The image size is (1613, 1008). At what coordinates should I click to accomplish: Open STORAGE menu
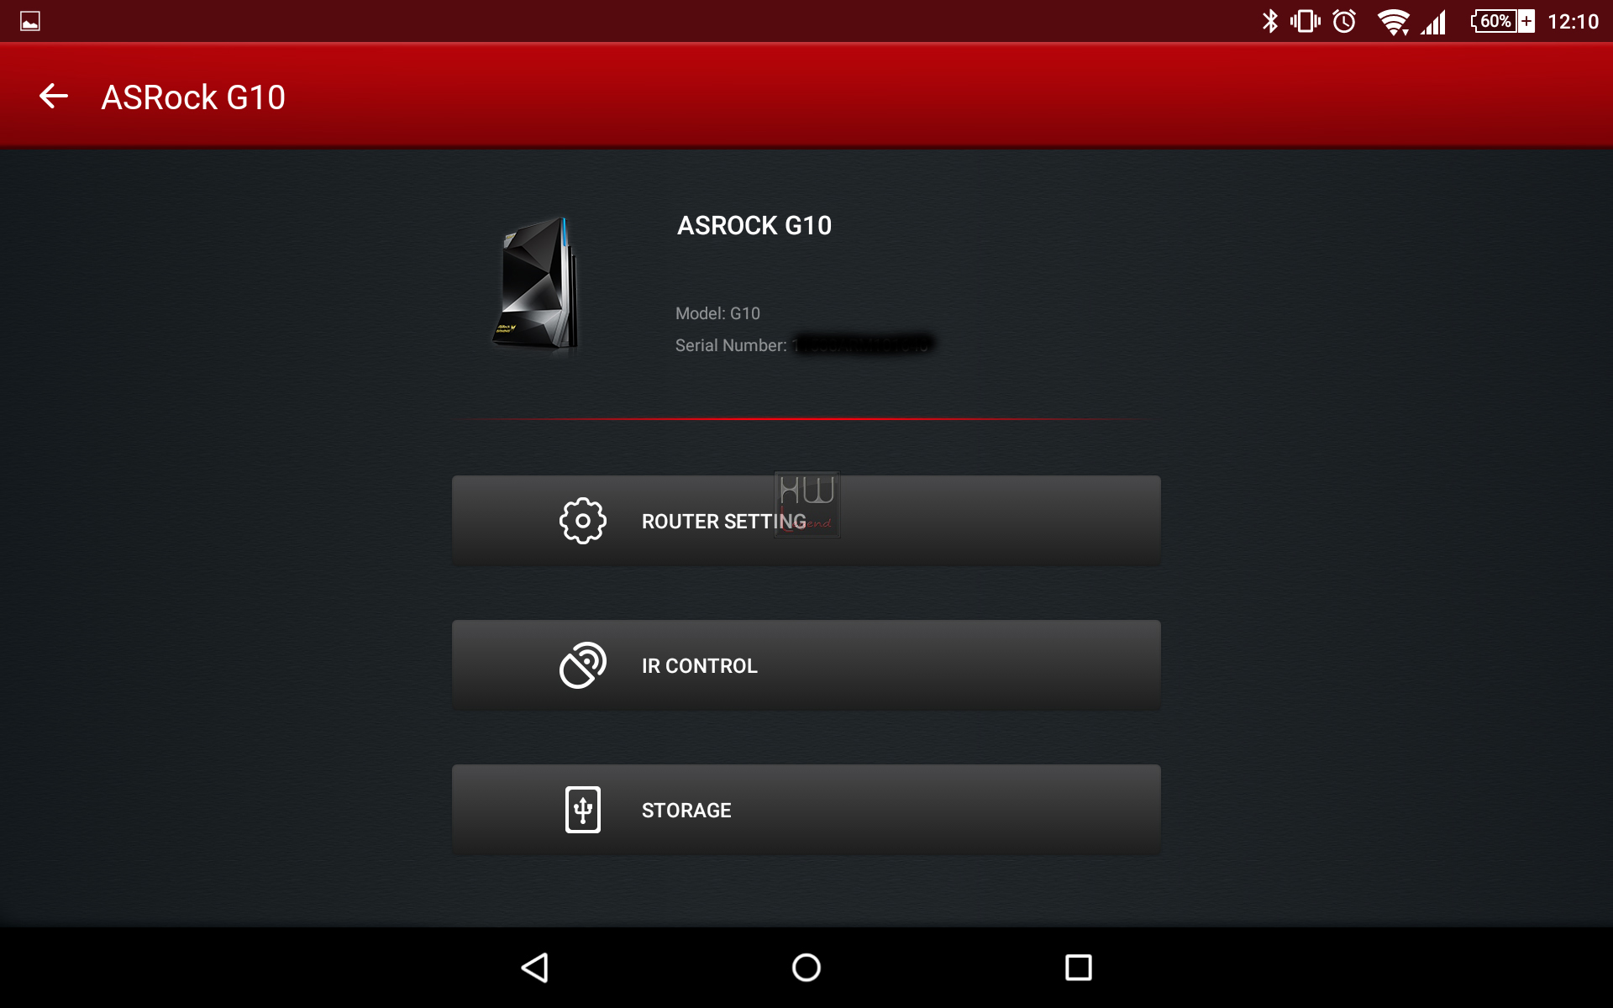pos(806,810)
